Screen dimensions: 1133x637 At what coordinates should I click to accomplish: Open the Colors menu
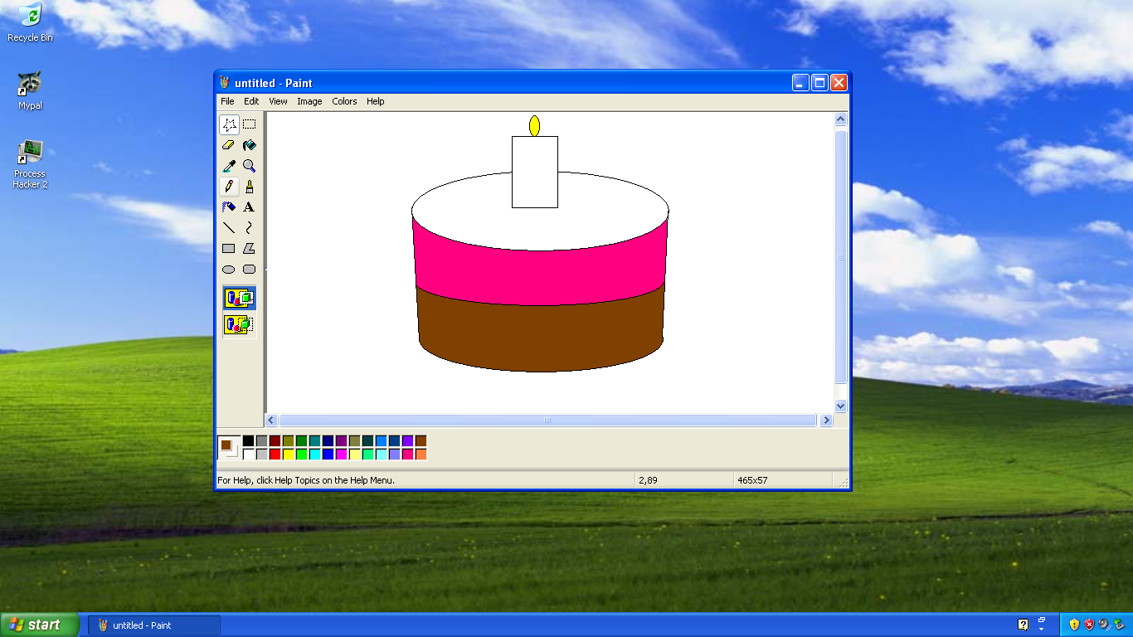(343, 101)
